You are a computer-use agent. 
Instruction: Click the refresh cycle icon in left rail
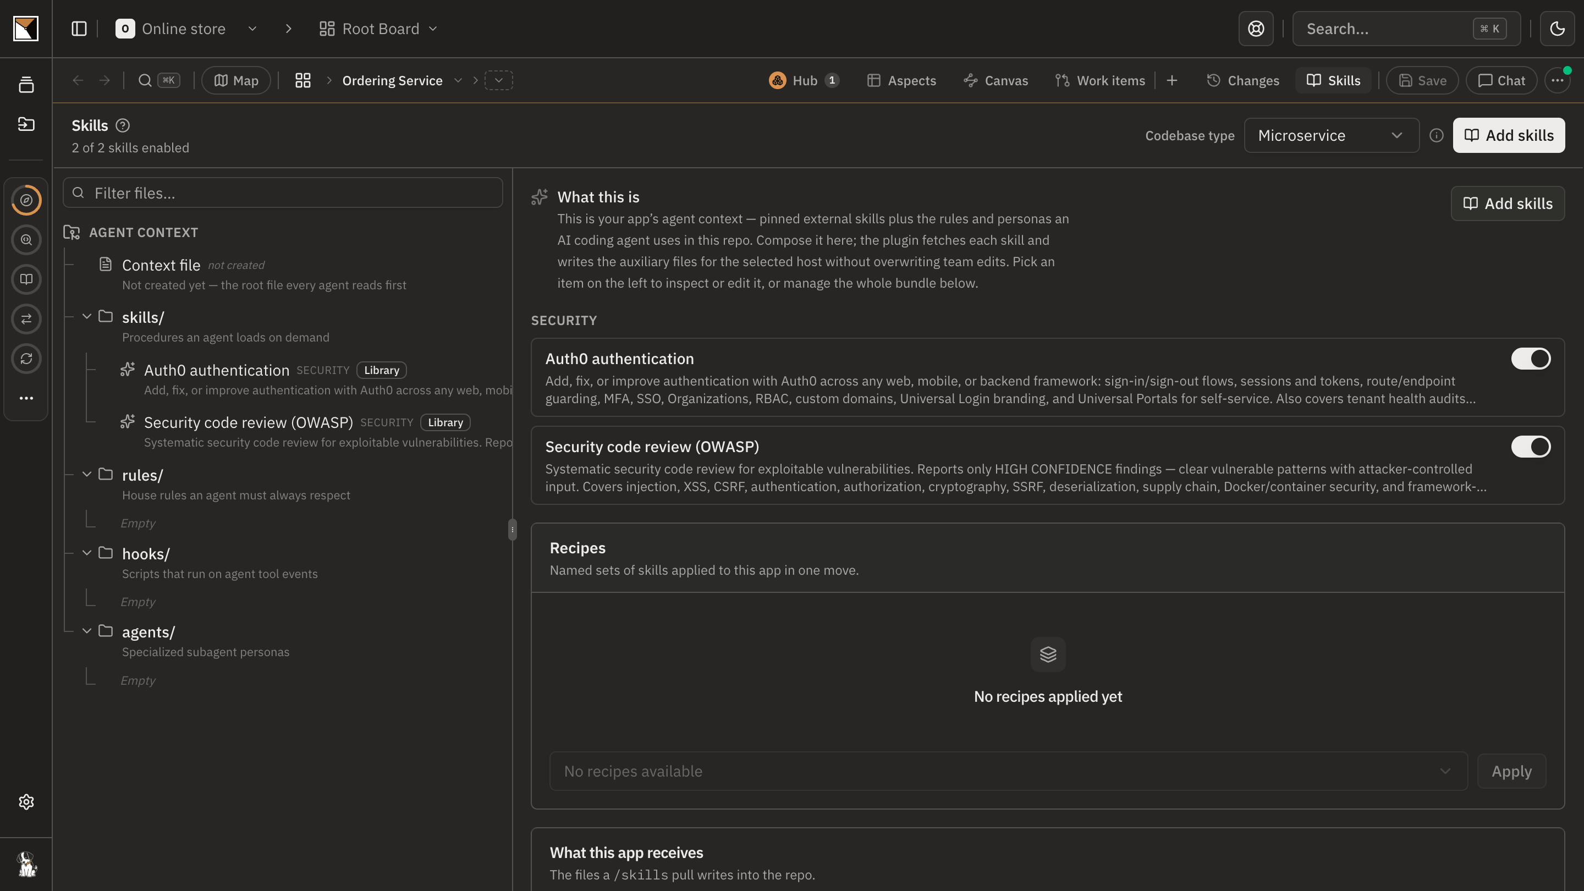click(x=26, y=359)
